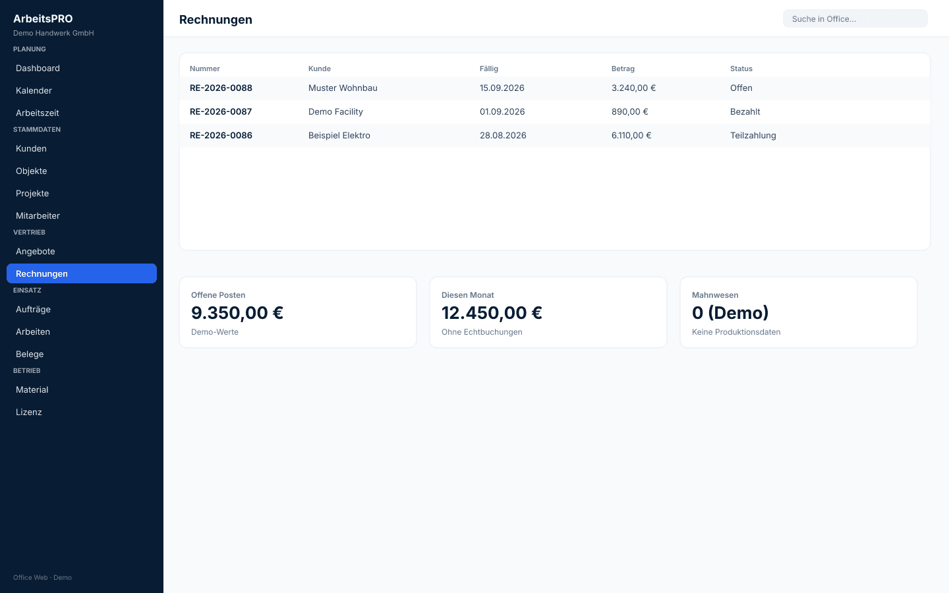Open the Lizenz page
949x593 pixels.
82,412
